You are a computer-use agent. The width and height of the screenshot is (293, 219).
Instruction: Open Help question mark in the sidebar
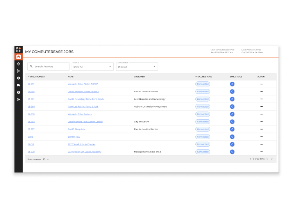(18, 92)
